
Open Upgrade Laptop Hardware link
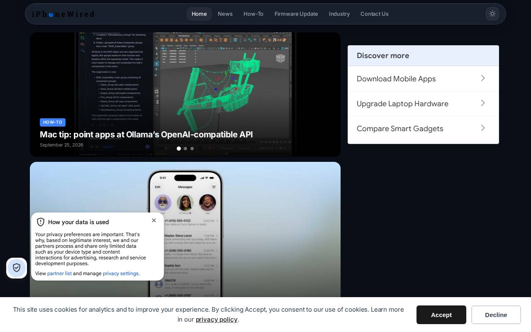(402, 104)
